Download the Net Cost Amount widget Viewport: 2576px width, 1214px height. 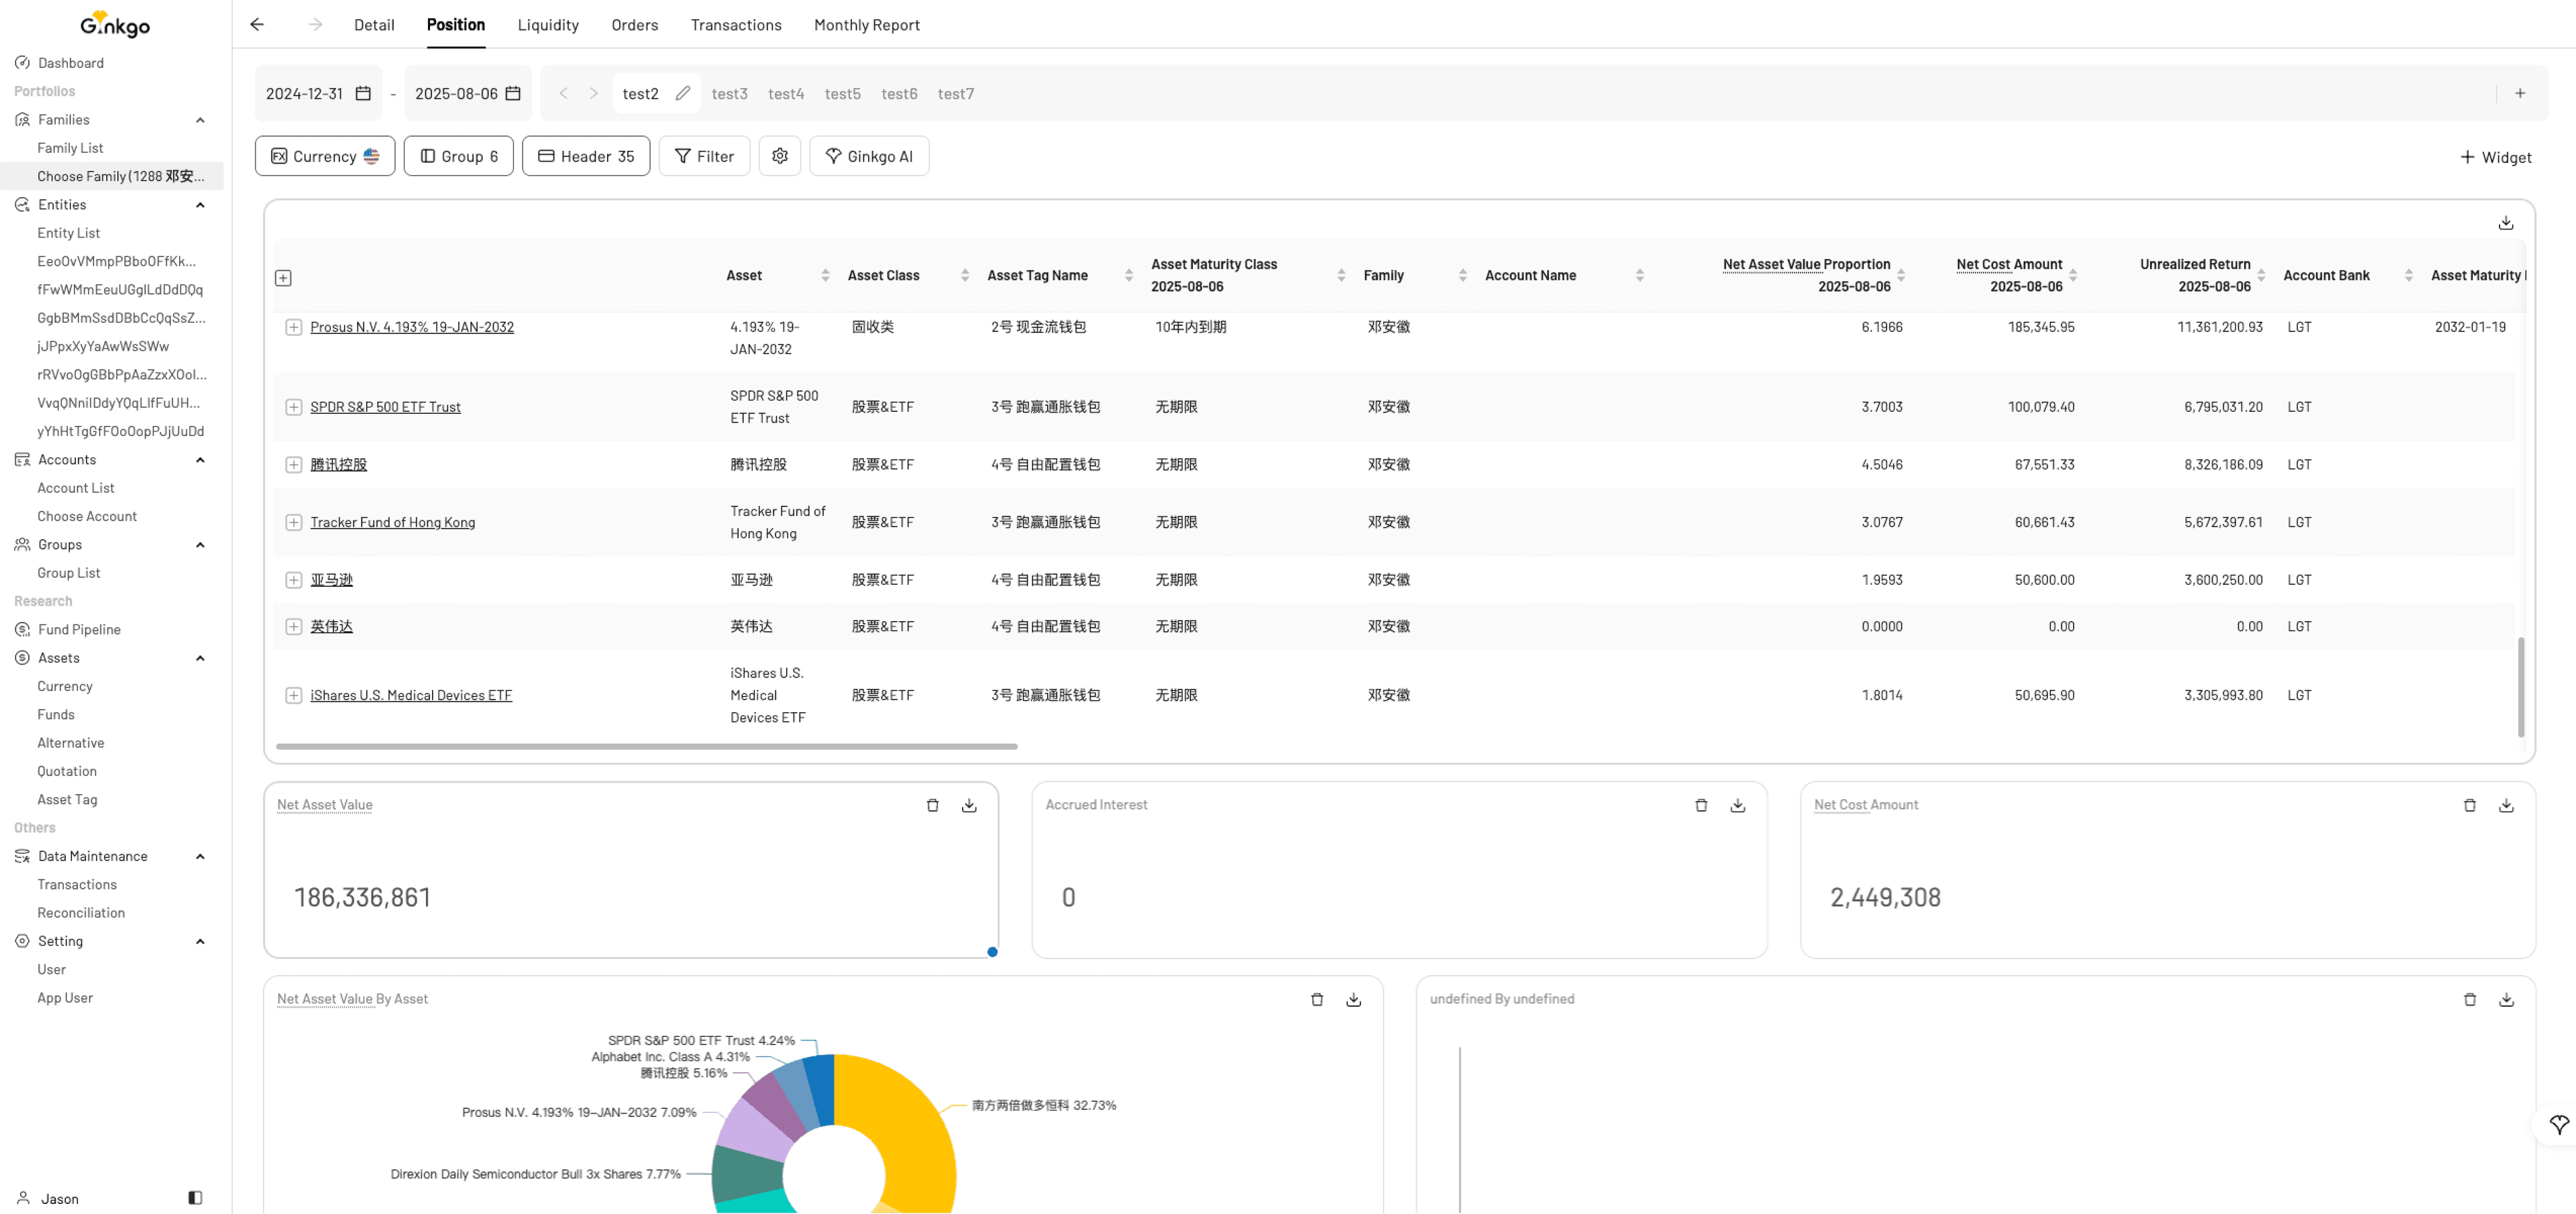[x=2506, y=805]
